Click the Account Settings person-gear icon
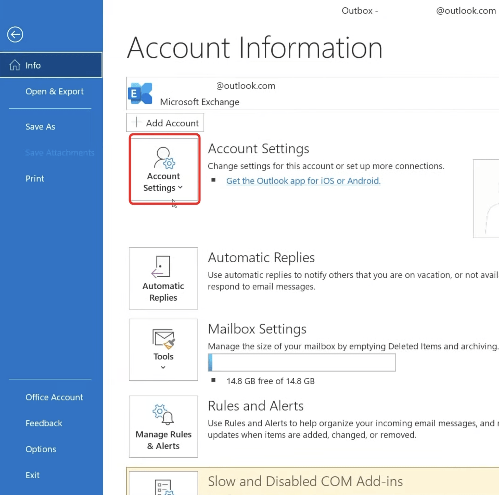 tap(164, 158)
